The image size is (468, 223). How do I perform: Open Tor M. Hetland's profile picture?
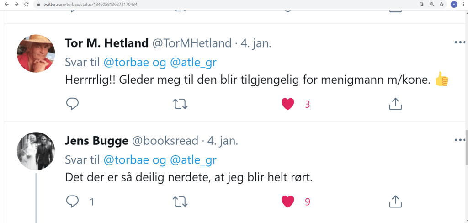[x=36, y=53]
